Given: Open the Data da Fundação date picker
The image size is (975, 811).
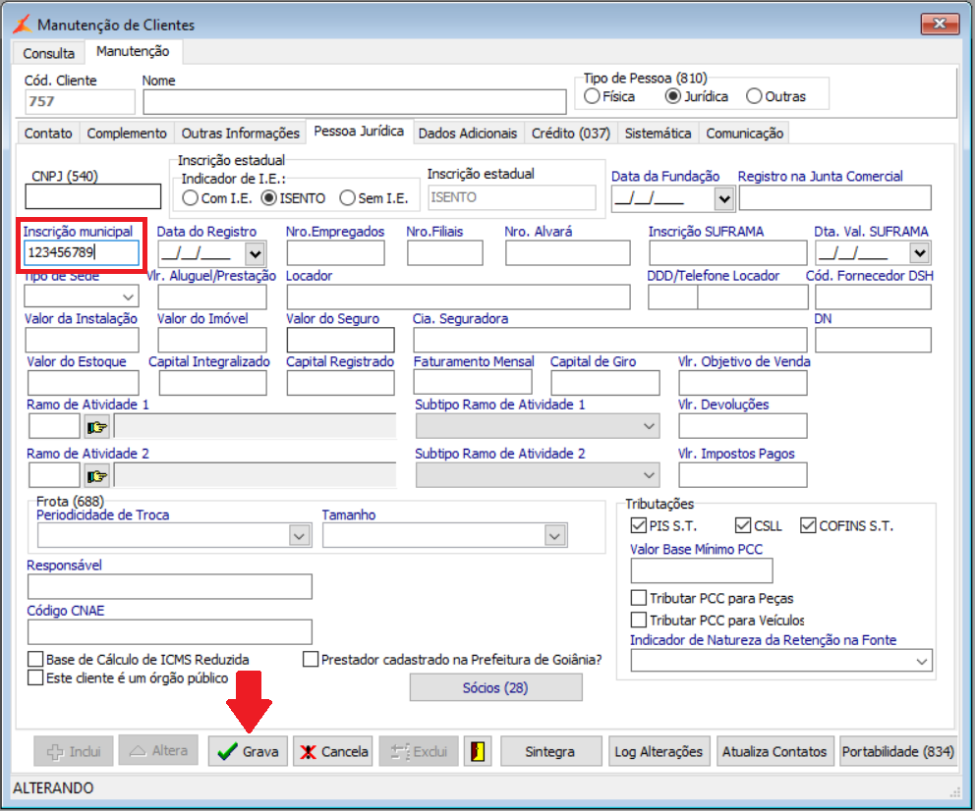Looking at the screenshot, I should point(723,199).
